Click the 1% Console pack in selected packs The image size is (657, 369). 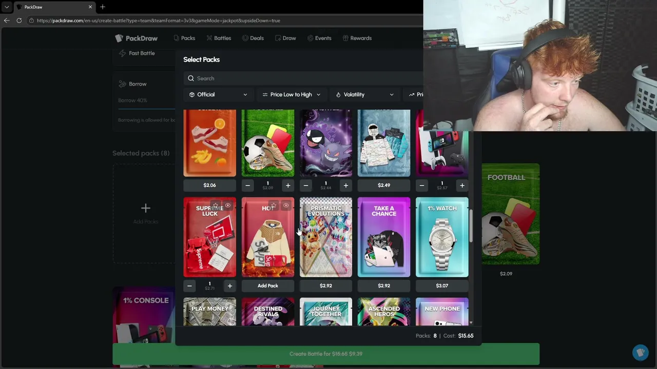(x=144, y=315)
